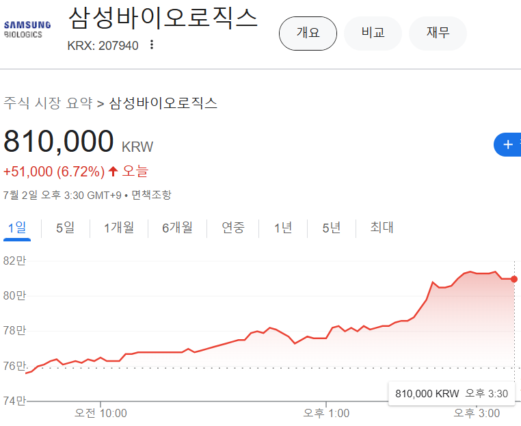Open the 주식 시장 요약 breadcrumb link
521x426 pixels.
pyautogui.click(x=48, y=103)
